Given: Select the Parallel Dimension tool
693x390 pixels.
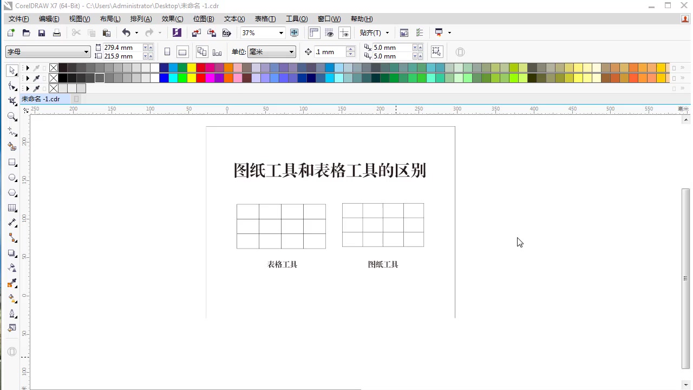Looking at the screenshot, I should (x=12, y=223).
